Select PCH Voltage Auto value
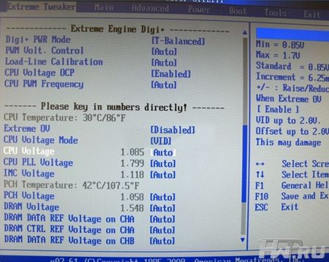 click(162, 197)
